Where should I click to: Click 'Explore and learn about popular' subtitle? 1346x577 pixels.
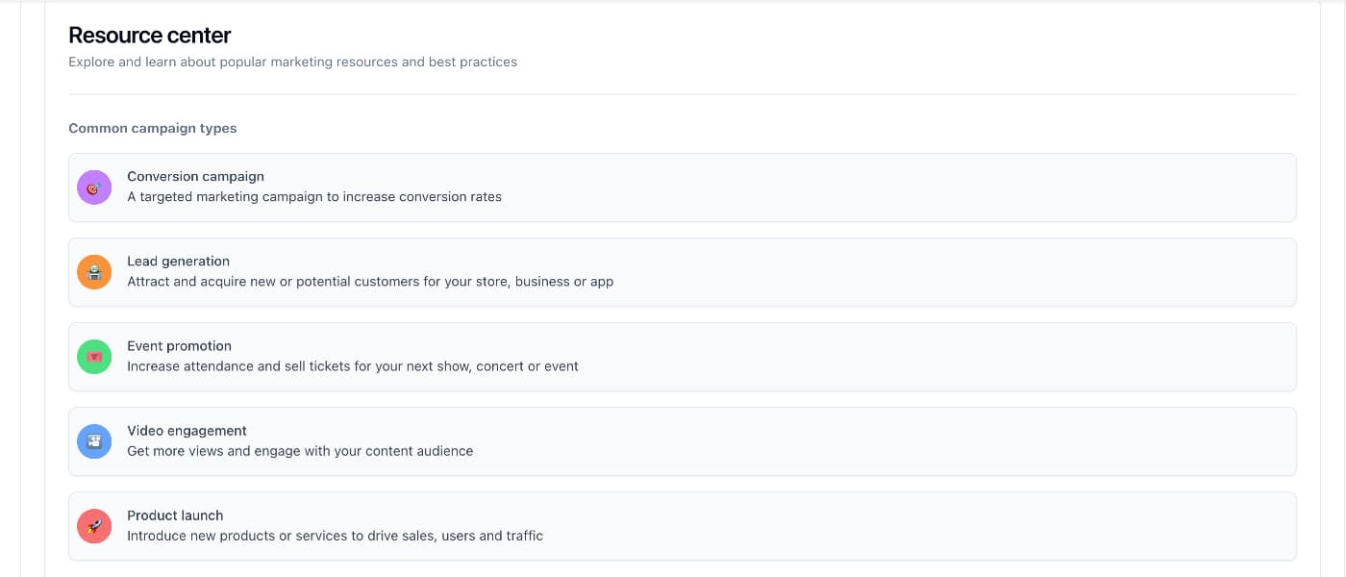coord(292,63)
